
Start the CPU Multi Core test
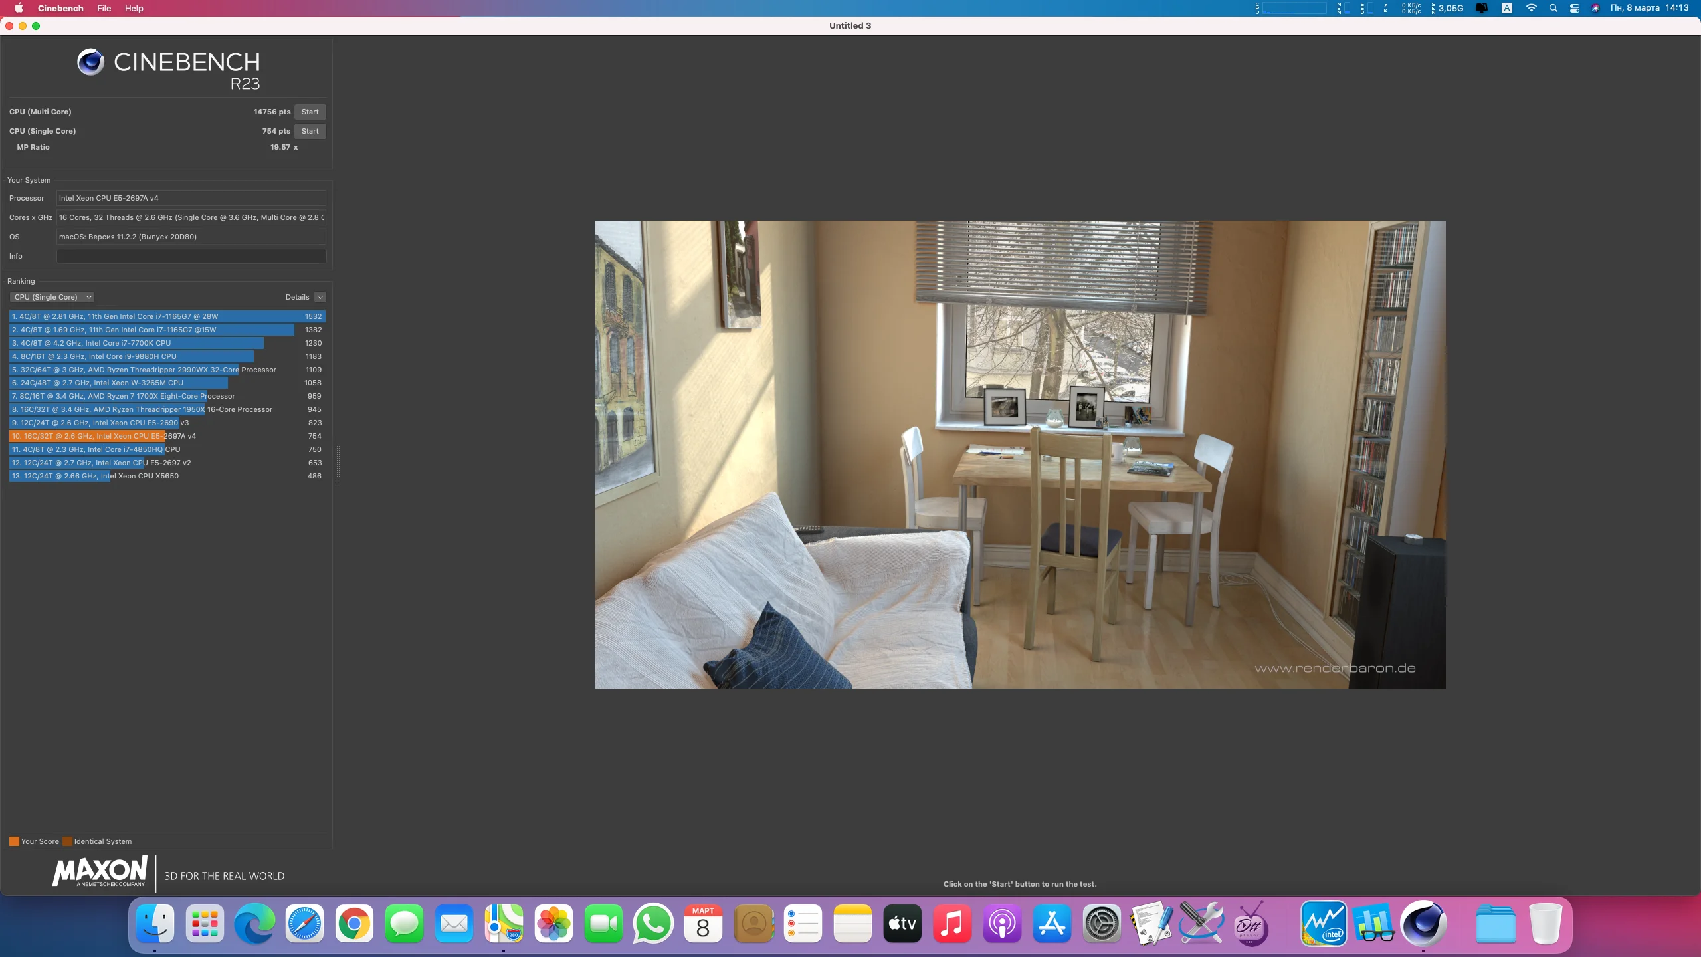(310, 112)
